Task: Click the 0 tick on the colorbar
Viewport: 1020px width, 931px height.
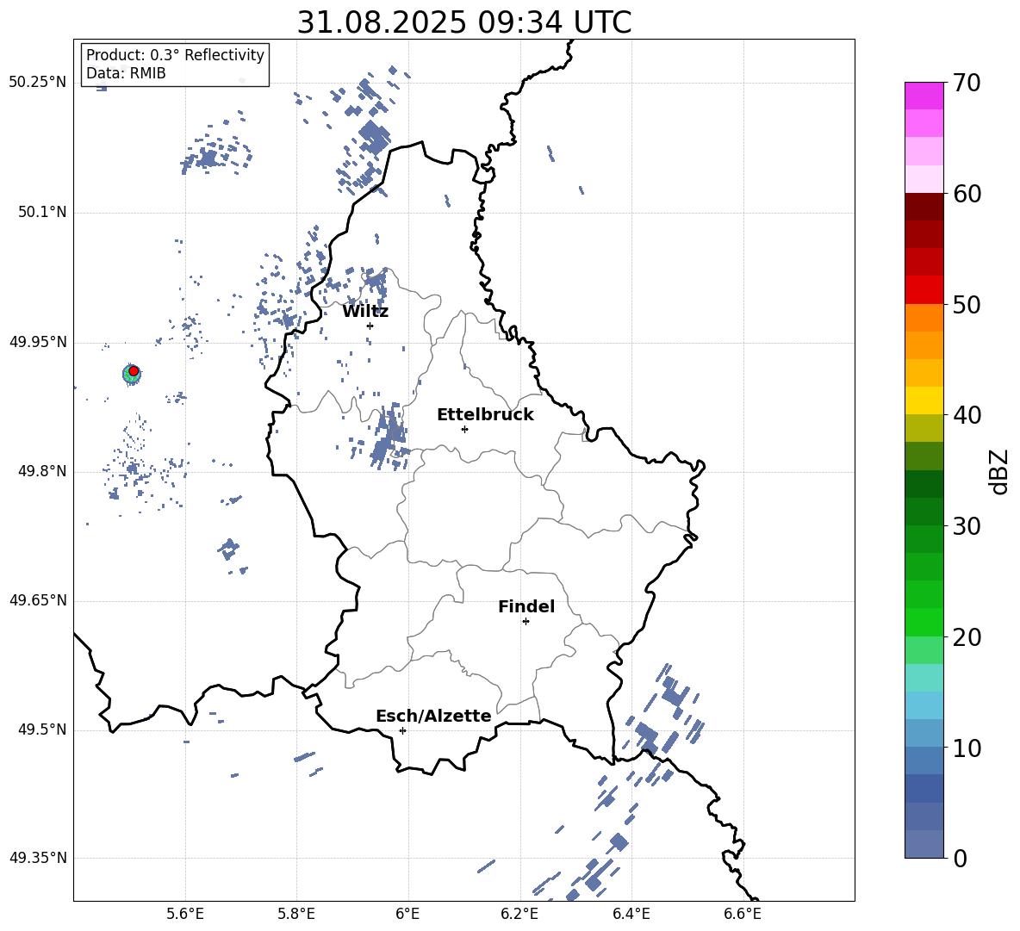Action: tap(960, 858)
